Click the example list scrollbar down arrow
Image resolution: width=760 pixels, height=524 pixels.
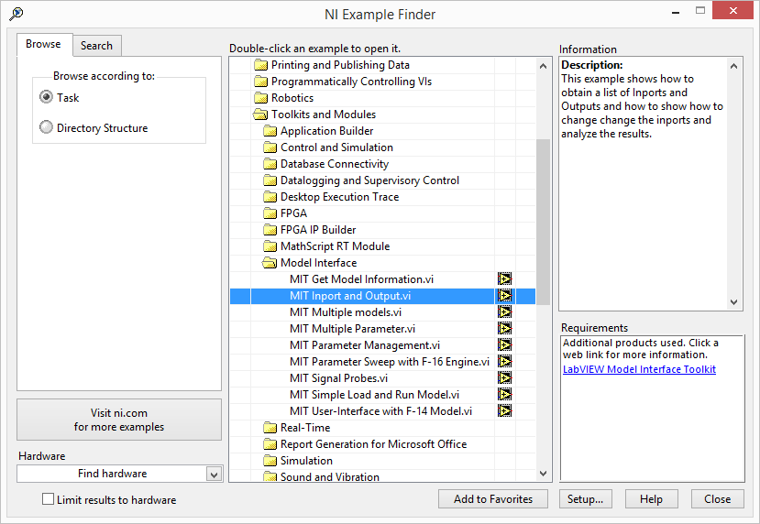point(543,473)
